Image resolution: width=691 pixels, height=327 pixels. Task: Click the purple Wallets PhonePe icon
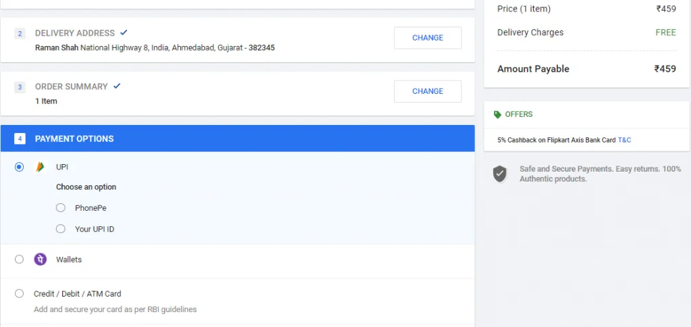pos(40,259)
